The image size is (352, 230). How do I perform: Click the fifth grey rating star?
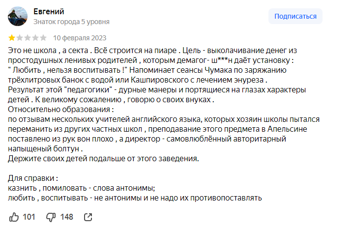click(x=43, y=37)
